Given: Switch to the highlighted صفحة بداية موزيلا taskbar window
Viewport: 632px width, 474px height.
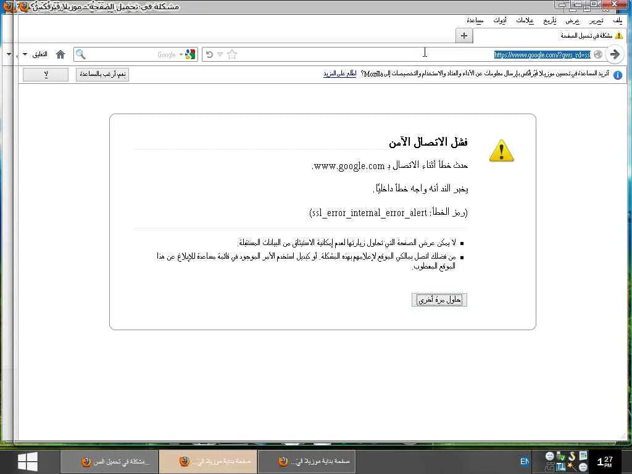Looking at the screenshot, I should tap(209, 462).
